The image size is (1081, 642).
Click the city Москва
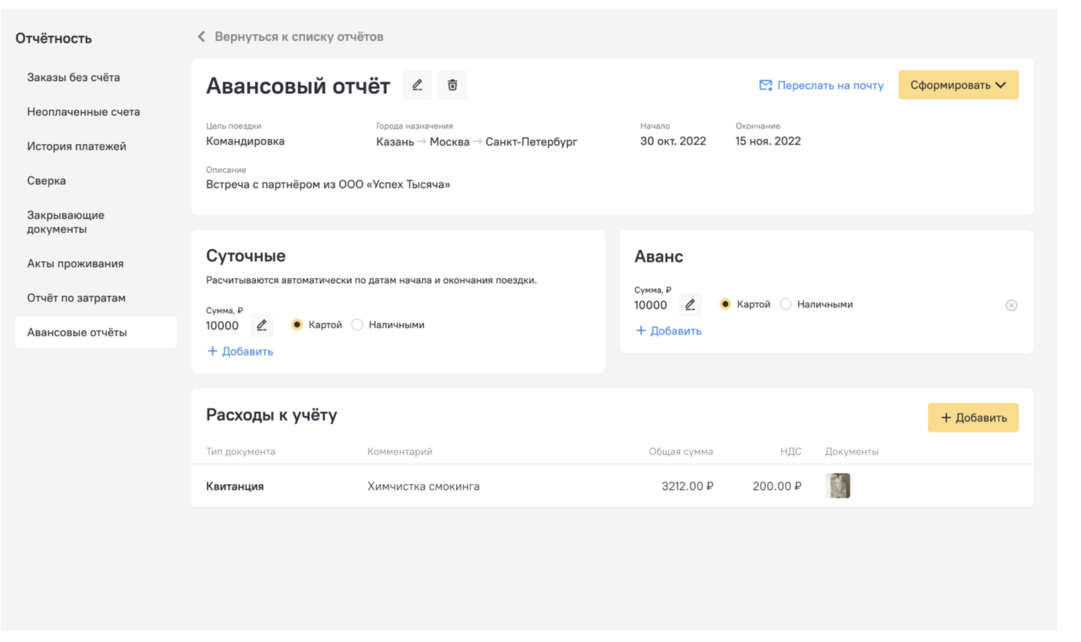(x=450, y=142)
